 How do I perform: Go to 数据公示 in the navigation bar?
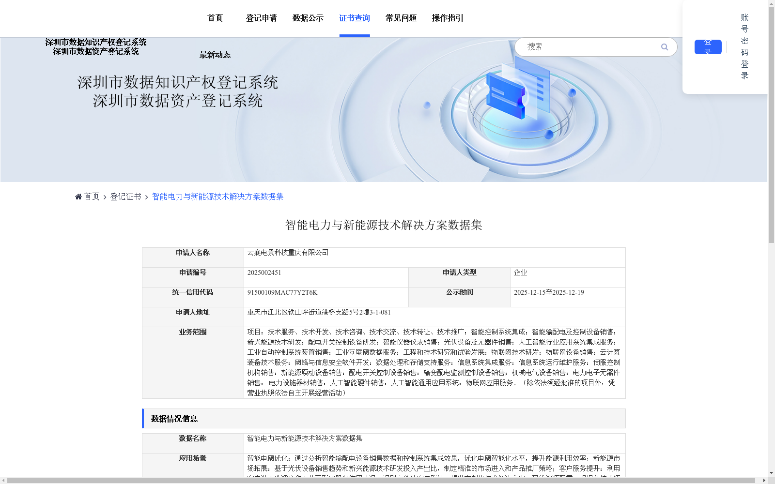[x=308, y=18]
